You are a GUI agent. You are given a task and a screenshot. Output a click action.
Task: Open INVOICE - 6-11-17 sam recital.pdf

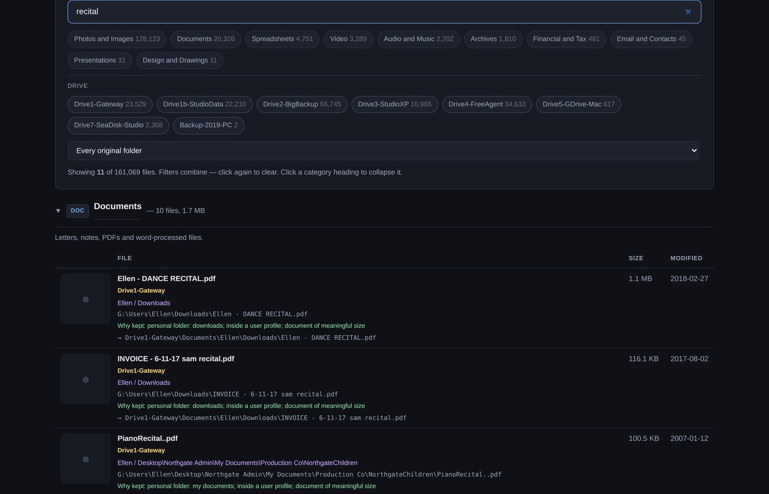click(176, 359)
